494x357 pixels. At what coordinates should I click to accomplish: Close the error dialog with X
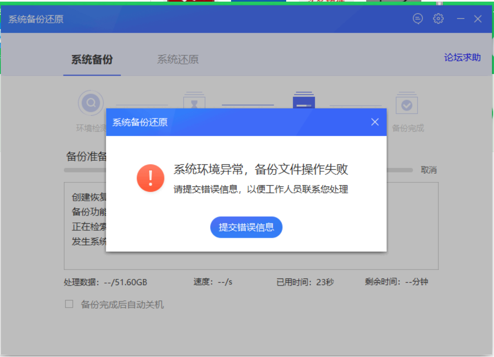(375, 122)
